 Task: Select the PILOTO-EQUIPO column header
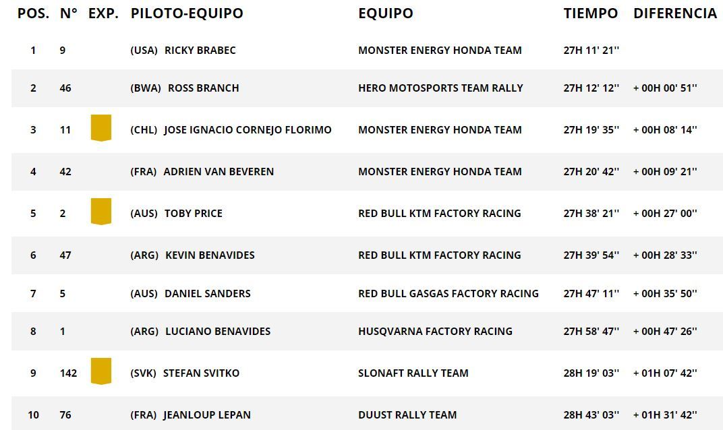point(187,13)
